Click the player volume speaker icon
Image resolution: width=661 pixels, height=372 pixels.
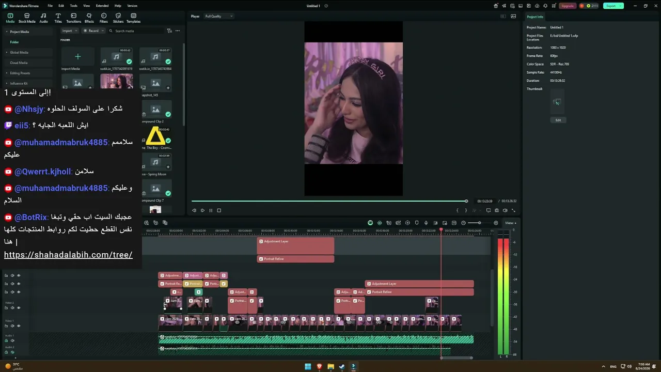(505, 210)
